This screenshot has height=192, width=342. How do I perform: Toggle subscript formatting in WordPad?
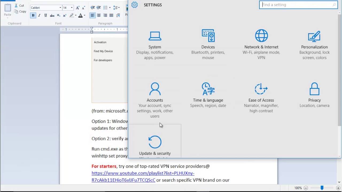click(x=59, y=15)
